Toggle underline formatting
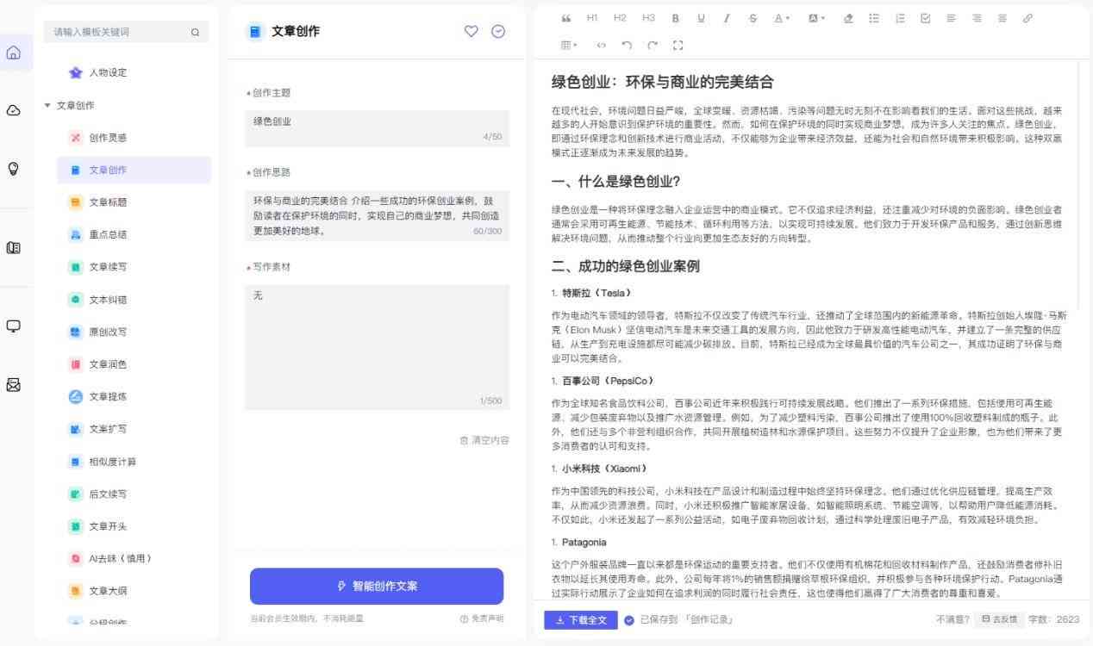 coord(701,18)
